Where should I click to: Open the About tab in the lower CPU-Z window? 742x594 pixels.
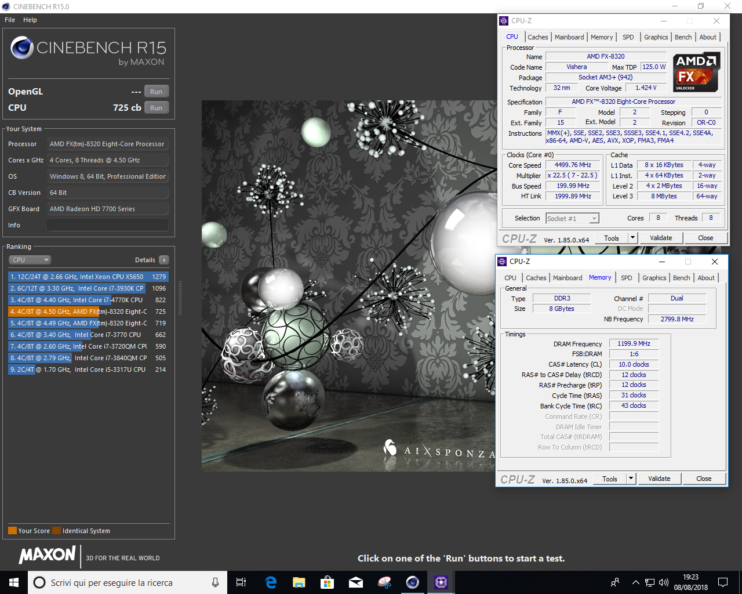[706, 278]
